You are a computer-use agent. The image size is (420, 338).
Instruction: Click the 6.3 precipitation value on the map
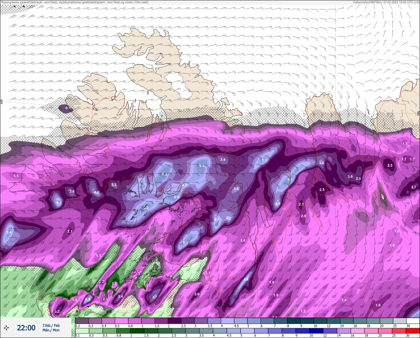pyautogui.click(x=164, y=175)
